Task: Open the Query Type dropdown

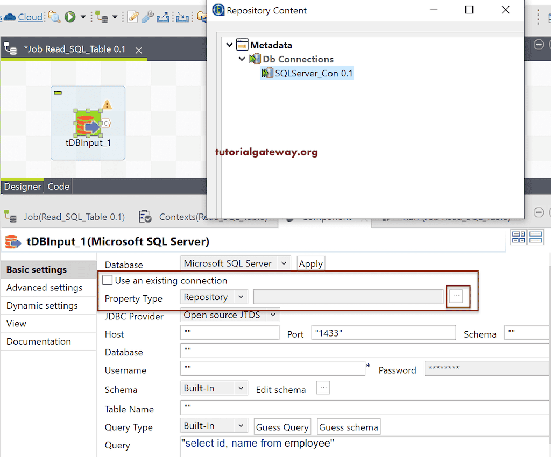Action: [x=214, y=425]
